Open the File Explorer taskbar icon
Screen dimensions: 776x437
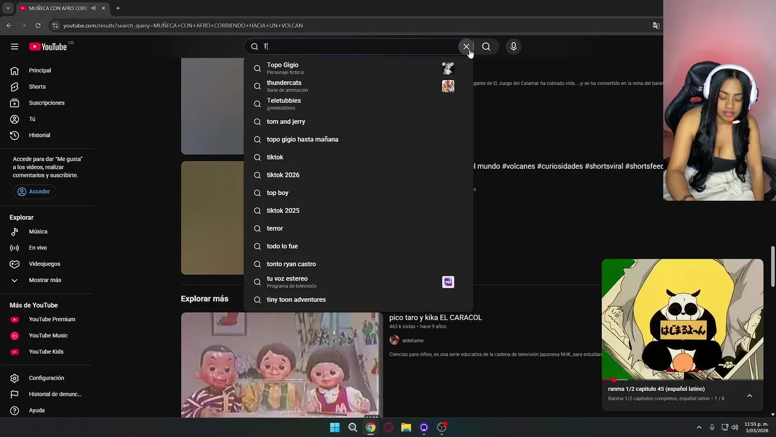pos(406,427)
